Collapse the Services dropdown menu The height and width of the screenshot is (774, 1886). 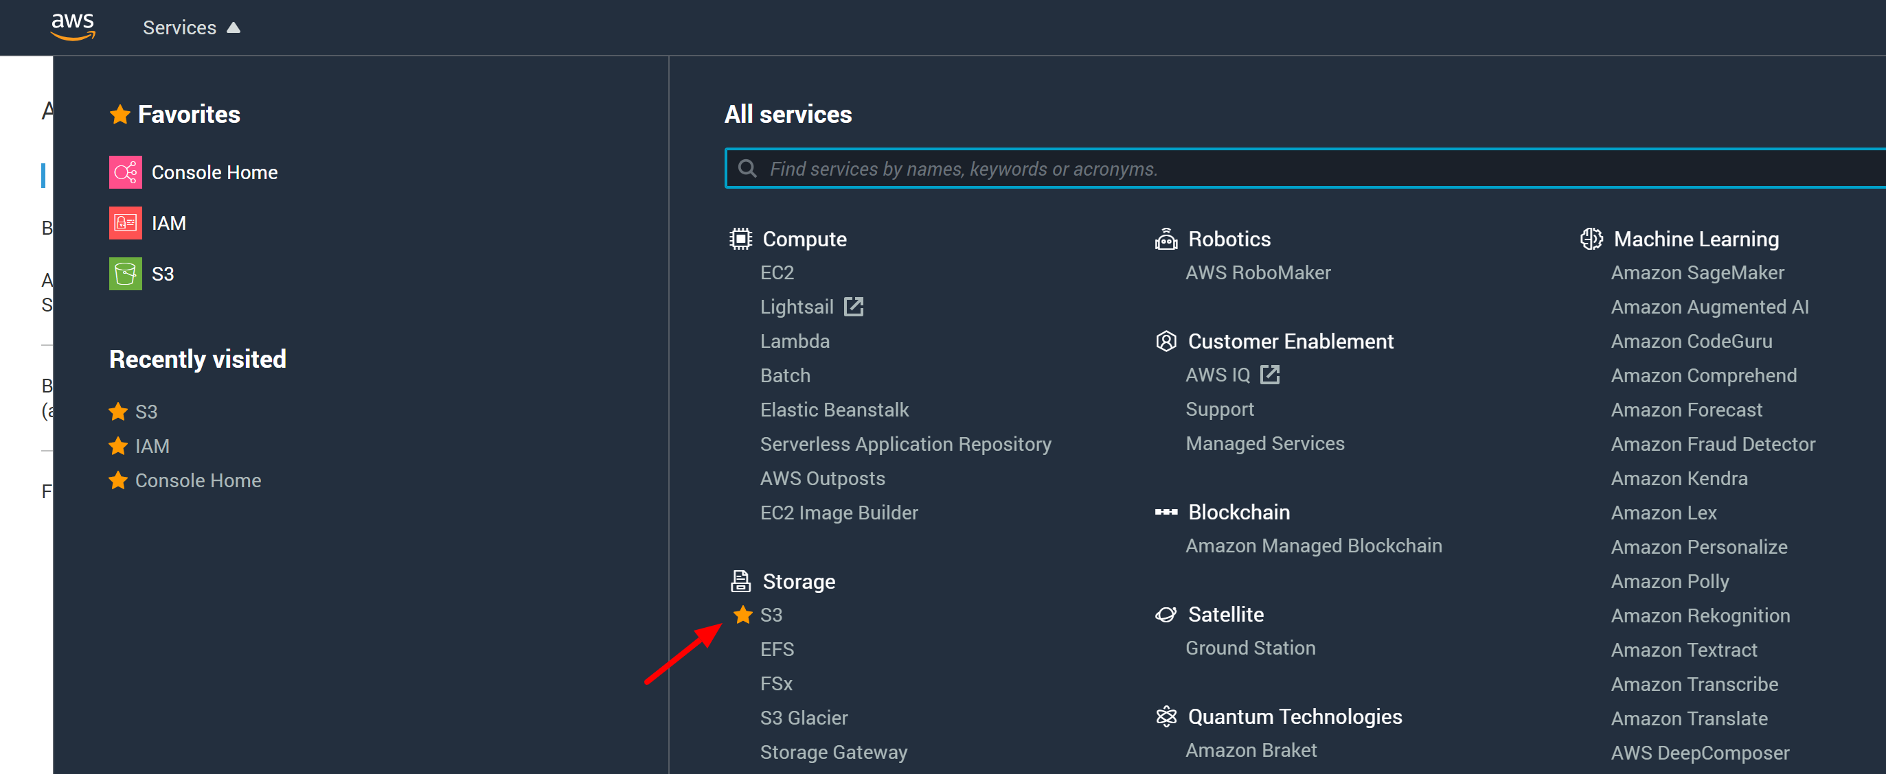191,28
